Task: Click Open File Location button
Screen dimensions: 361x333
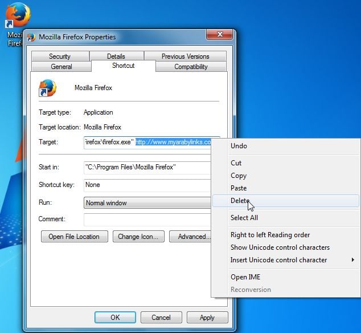Action: click(x=75, y=237)
